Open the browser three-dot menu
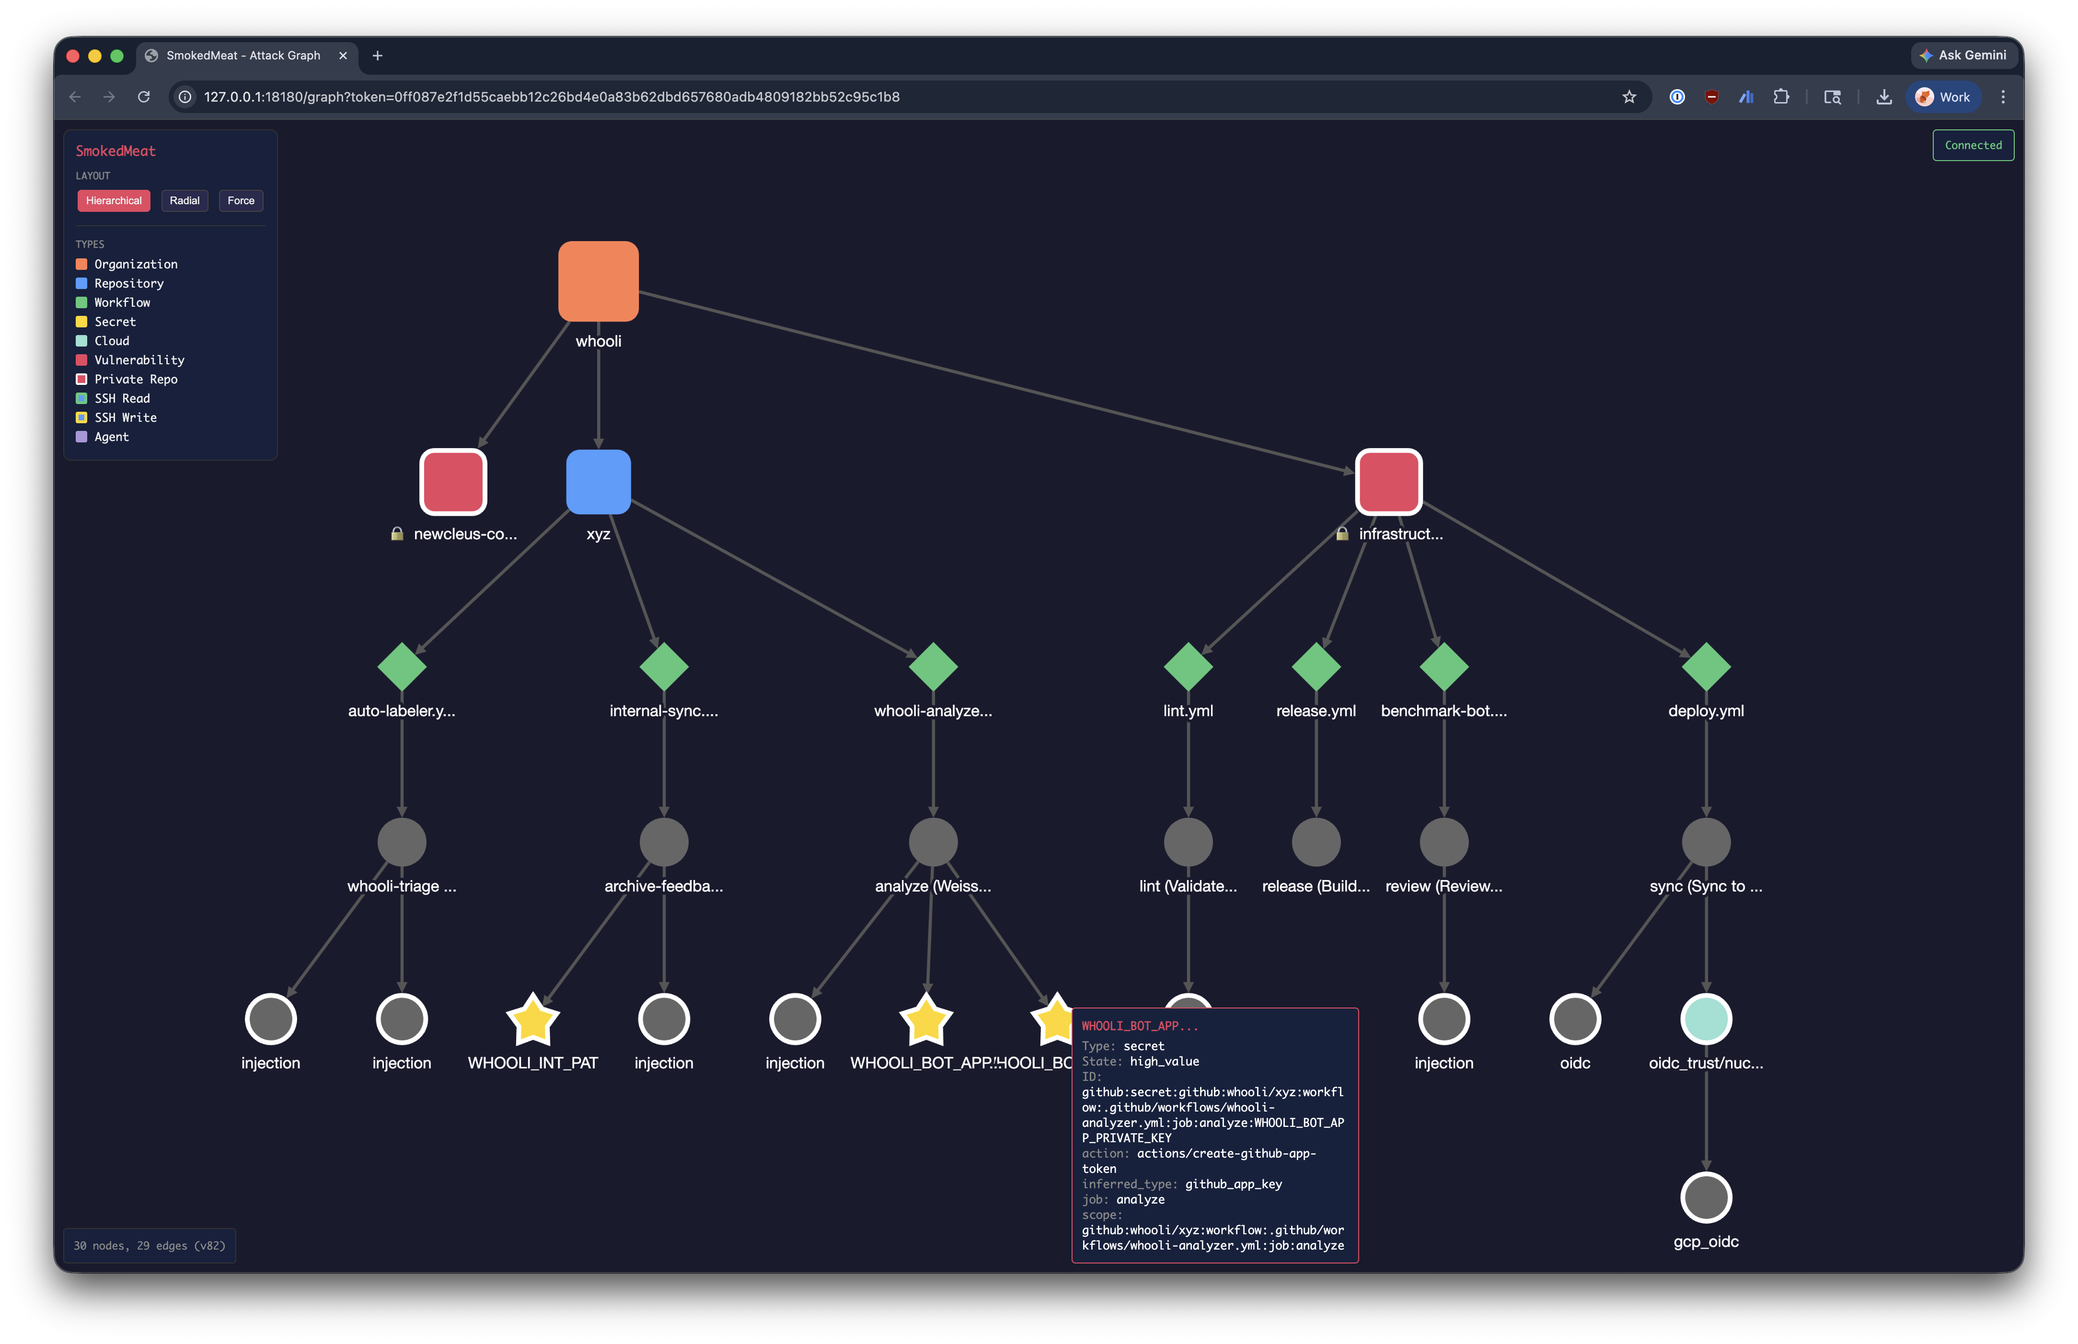Image resolution: width=2078 pixels, height=1344 pixels. coord(2003,97)
